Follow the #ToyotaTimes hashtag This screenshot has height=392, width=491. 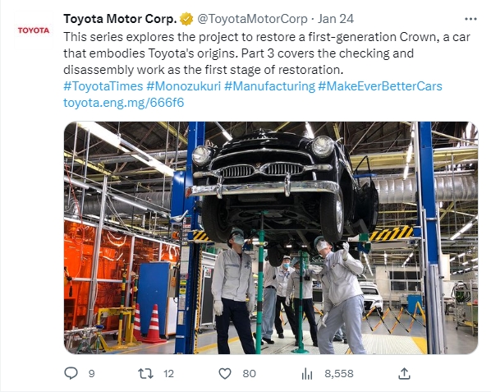(103, 86)
